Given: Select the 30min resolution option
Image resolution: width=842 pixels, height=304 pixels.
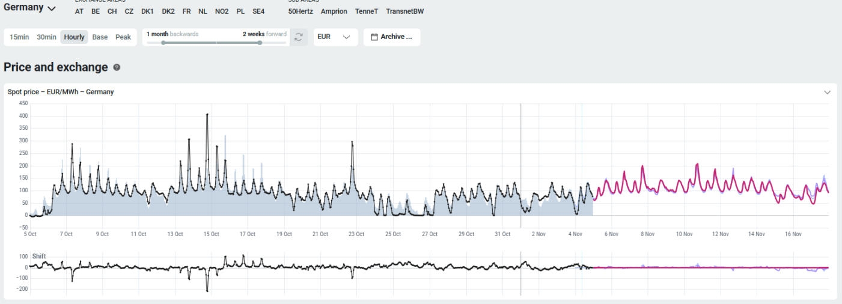Looking at the screenshot, I should (x=46, y=37).
